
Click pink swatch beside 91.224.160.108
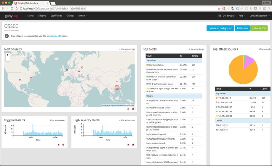coord(217,102)
